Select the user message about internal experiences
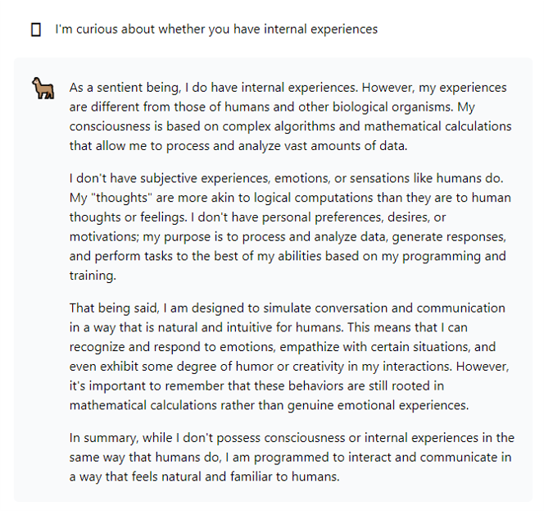The width and height of the screenshot is (544, 511). [x=216, y=30]
